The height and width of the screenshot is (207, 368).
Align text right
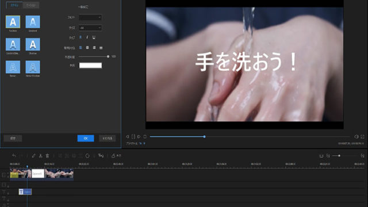tap(94, 48)
